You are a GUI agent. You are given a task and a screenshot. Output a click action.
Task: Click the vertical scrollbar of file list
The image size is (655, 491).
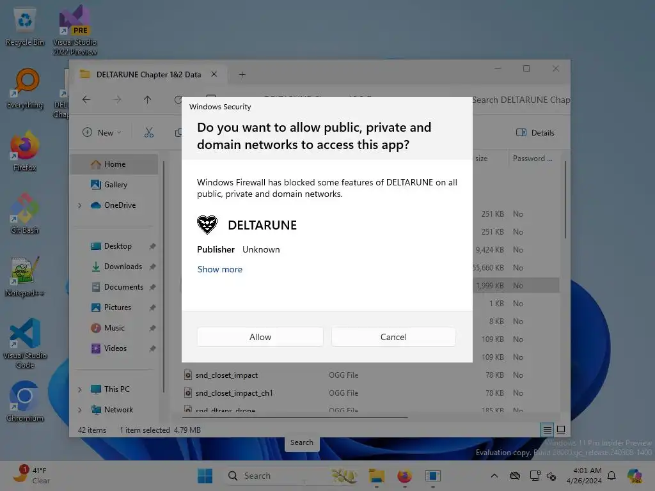(x=565, y=200)
